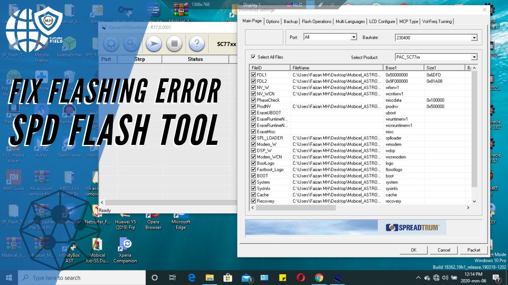Select InfinityBox AST desktop icon
Viewport: 508px width, 285px height.
[69, 250]
